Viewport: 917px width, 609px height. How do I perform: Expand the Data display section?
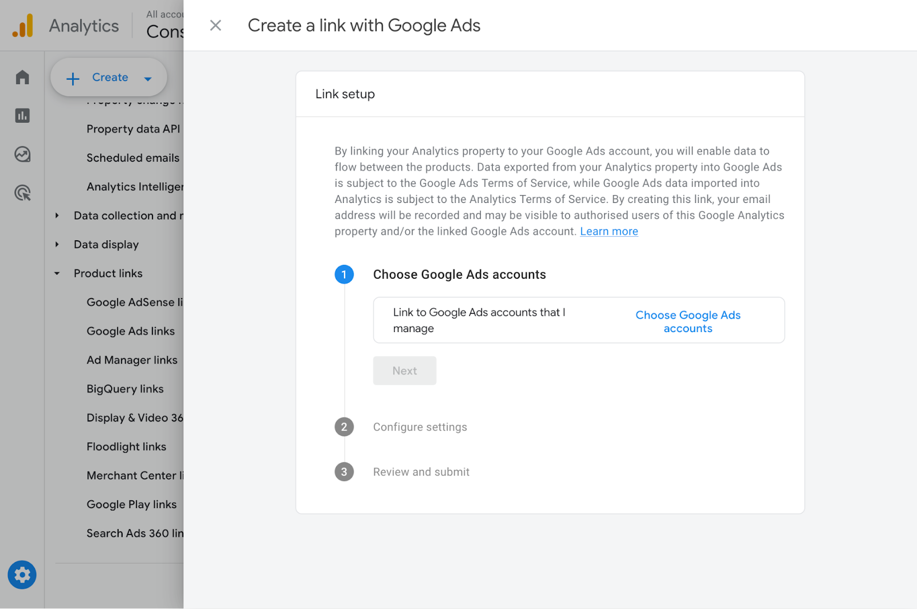coord(57,244)
